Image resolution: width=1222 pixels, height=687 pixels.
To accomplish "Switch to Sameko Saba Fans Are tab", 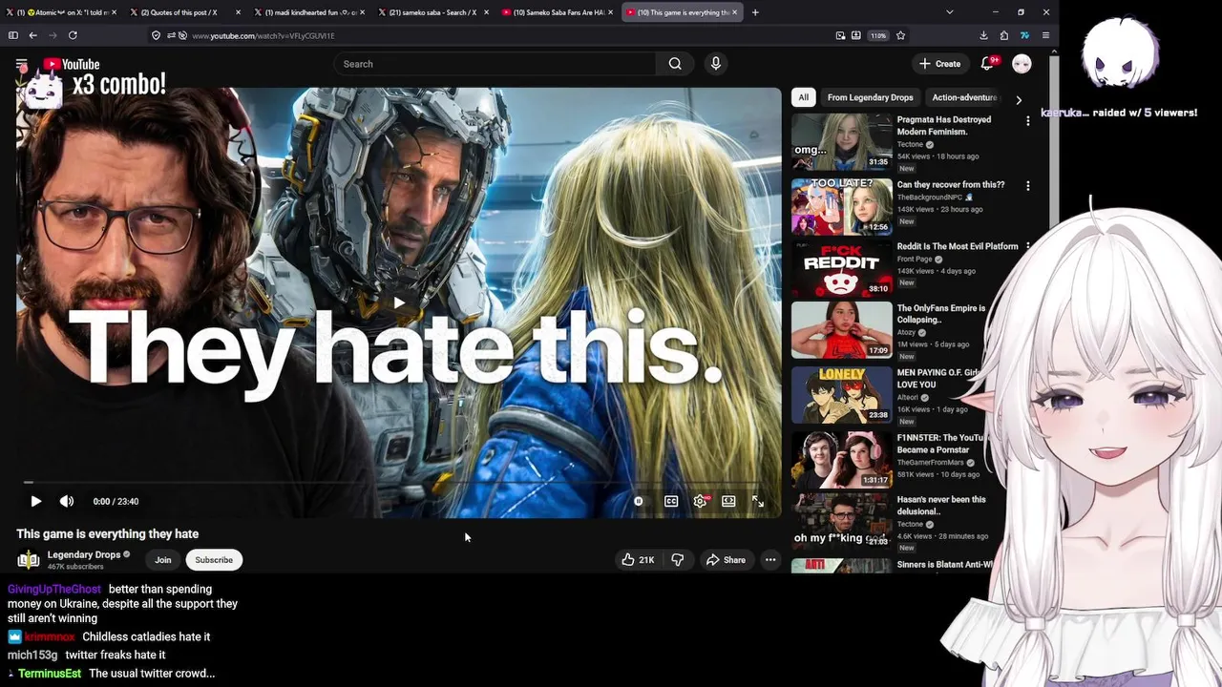I will coord(558,12).
